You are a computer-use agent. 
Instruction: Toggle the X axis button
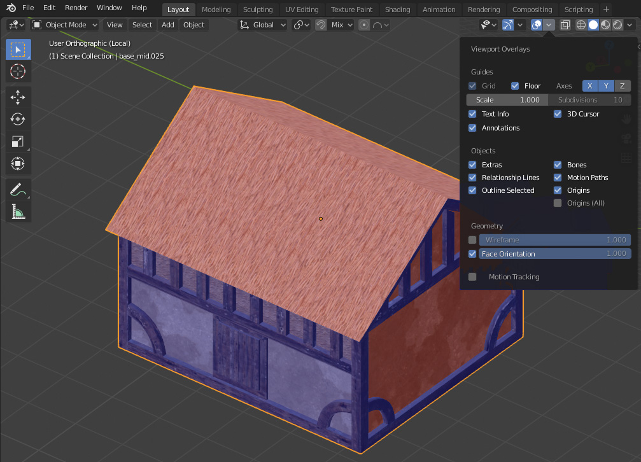(x=590, y=86)
